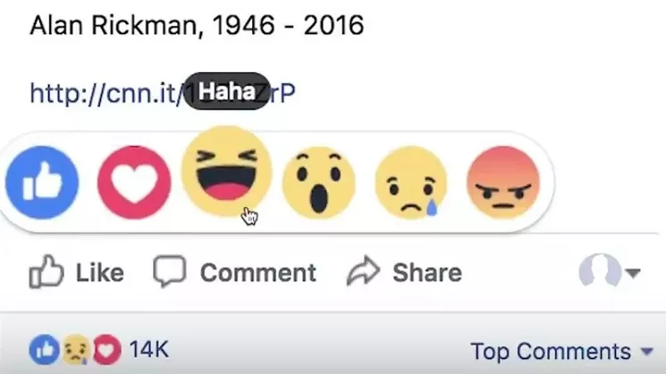Image resolution: width=666 pixels, height=374 pixels.
Task: Click the speech bubble Comment icon
Action: (x=170, y=271)
